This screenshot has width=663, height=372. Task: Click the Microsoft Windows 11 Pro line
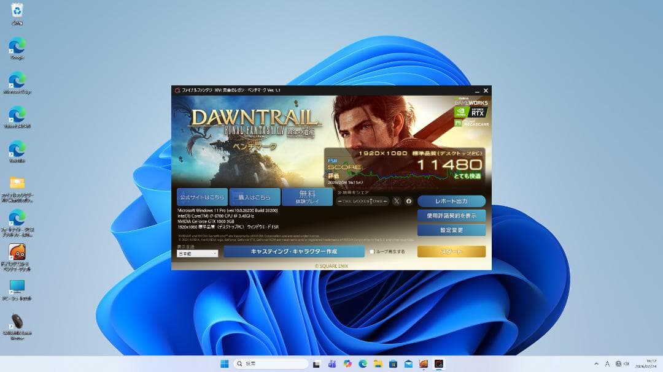coord(228,210)
